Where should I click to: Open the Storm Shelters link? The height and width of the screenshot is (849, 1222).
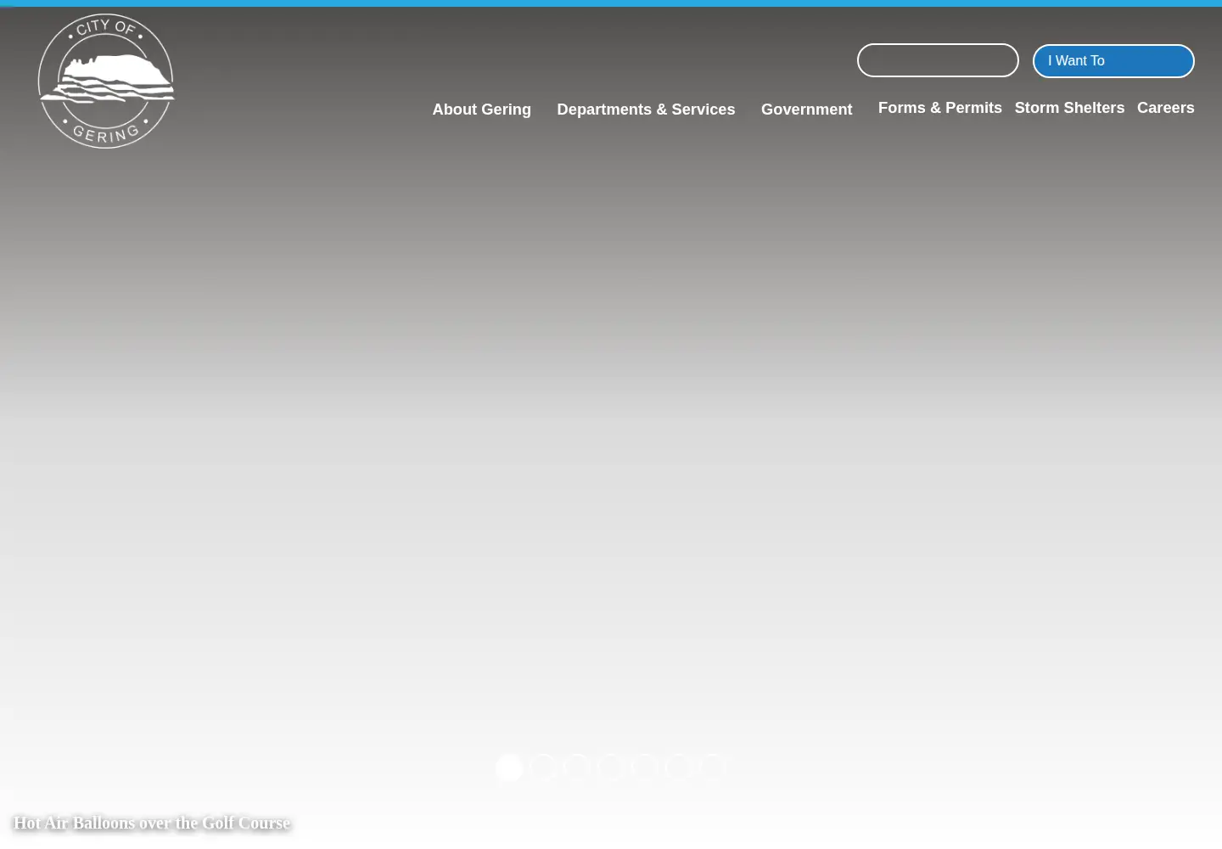pyautogui.click(x=1069, y=108)
